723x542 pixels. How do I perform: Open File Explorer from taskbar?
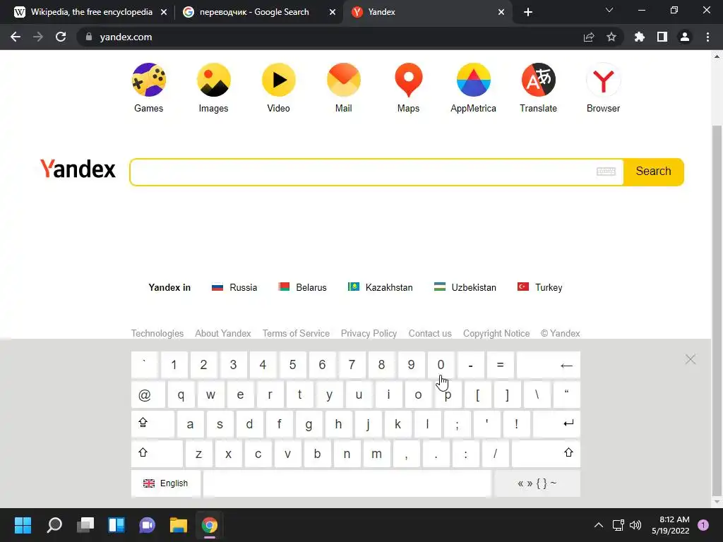point(179,525)
